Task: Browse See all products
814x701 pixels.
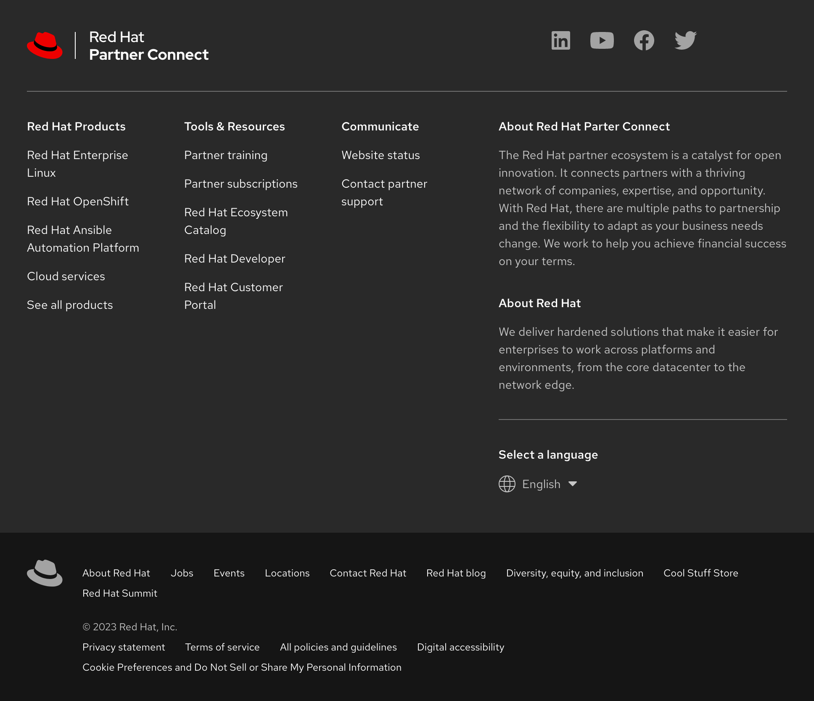Action: pyautogui.click(x=70, y=305)
